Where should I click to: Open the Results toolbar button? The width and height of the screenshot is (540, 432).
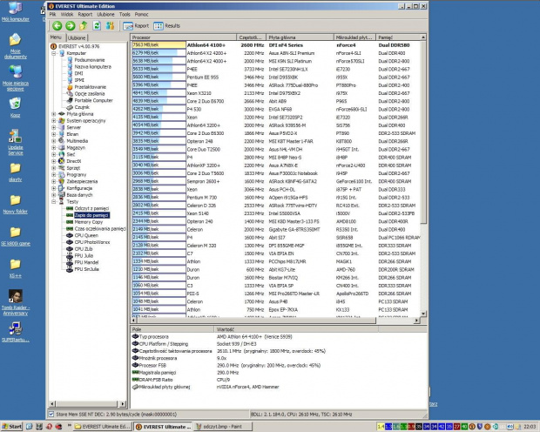[x=167, y=26]
